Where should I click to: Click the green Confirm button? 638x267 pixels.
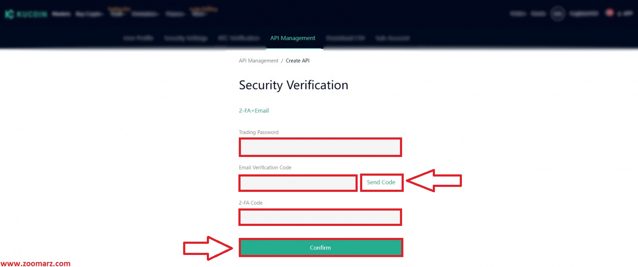click(321, 247)
